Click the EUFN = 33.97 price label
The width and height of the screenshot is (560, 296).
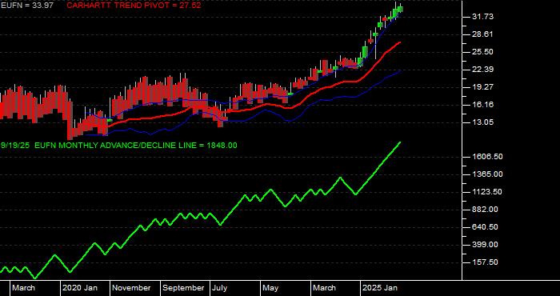[x=27, y=6]
